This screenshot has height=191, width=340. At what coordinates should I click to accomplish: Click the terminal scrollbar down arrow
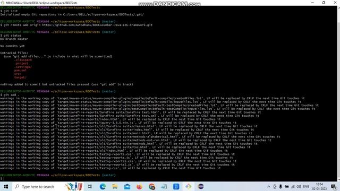[x=339, y=179]
